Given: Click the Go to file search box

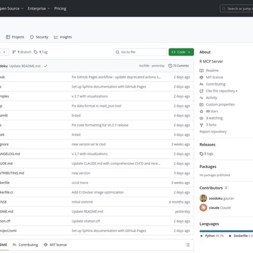Looking at the screenshot, I should tap(140, 52).
